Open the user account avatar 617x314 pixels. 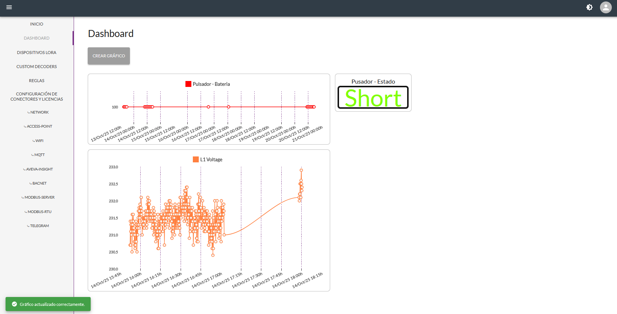tap(606, 7)
